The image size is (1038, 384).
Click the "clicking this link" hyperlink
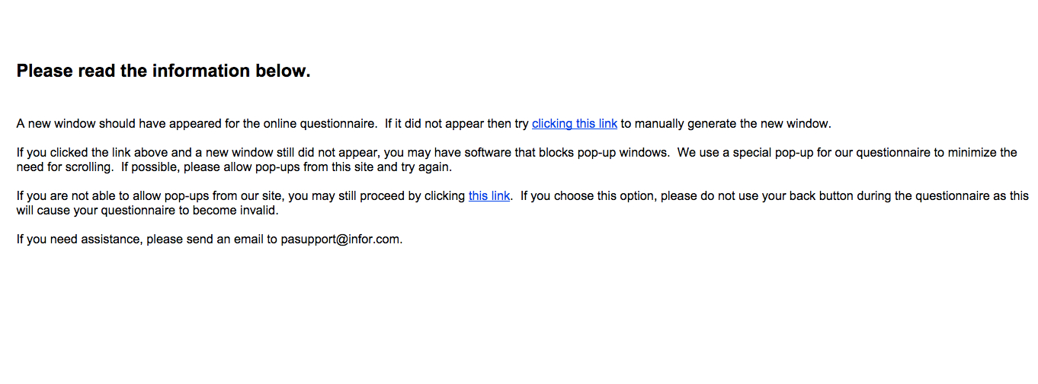click(x=574, y=124)
